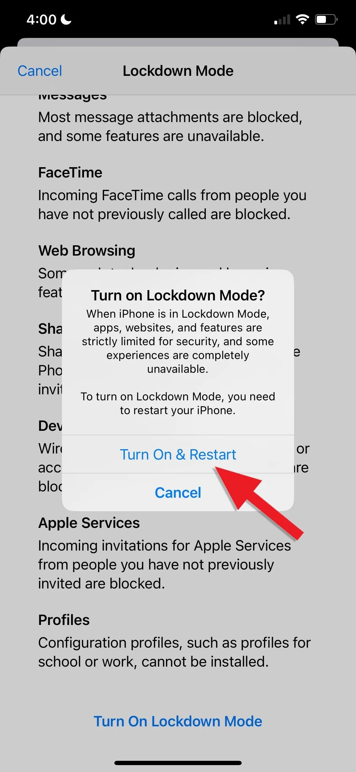Confirm with Turn On & Restart
The image size is (356, 772).
click(178, 454)
